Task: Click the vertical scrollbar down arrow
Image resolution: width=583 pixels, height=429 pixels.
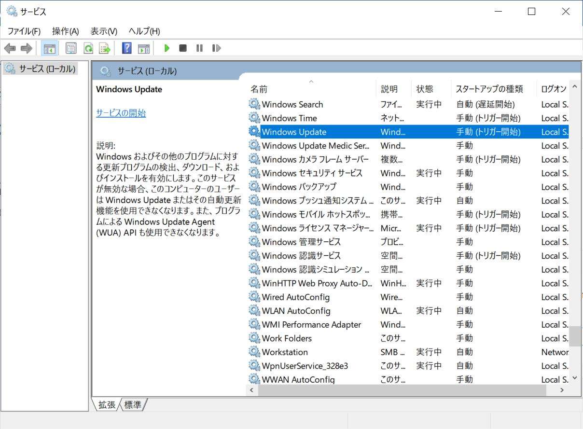Action: tap(574, 378)
